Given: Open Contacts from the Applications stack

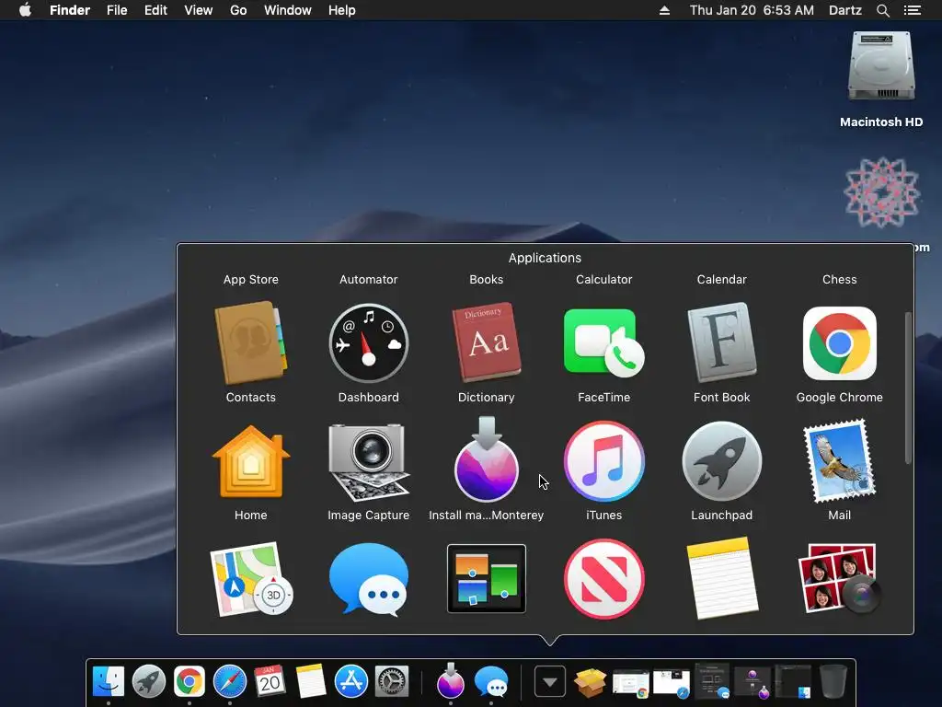Looking at the screenshot, I should pos(250,343).
